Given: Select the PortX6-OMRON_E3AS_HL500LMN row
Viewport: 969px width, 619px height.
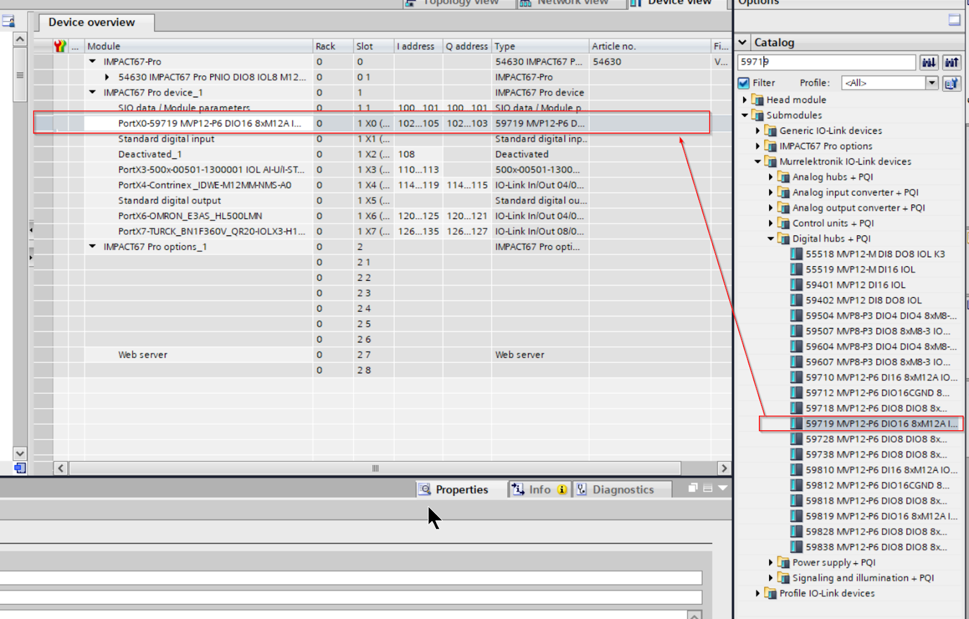Looking at the screenshot, I should (383, 216).
